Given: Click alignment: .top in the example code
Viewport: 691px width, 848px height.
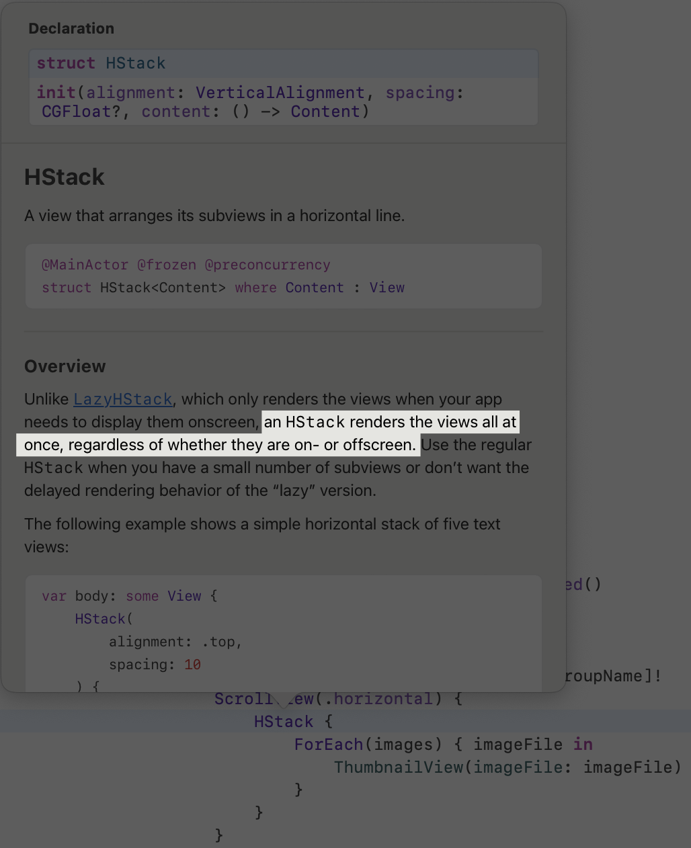Looking at the screenshot, I should (x=175, y=642).
